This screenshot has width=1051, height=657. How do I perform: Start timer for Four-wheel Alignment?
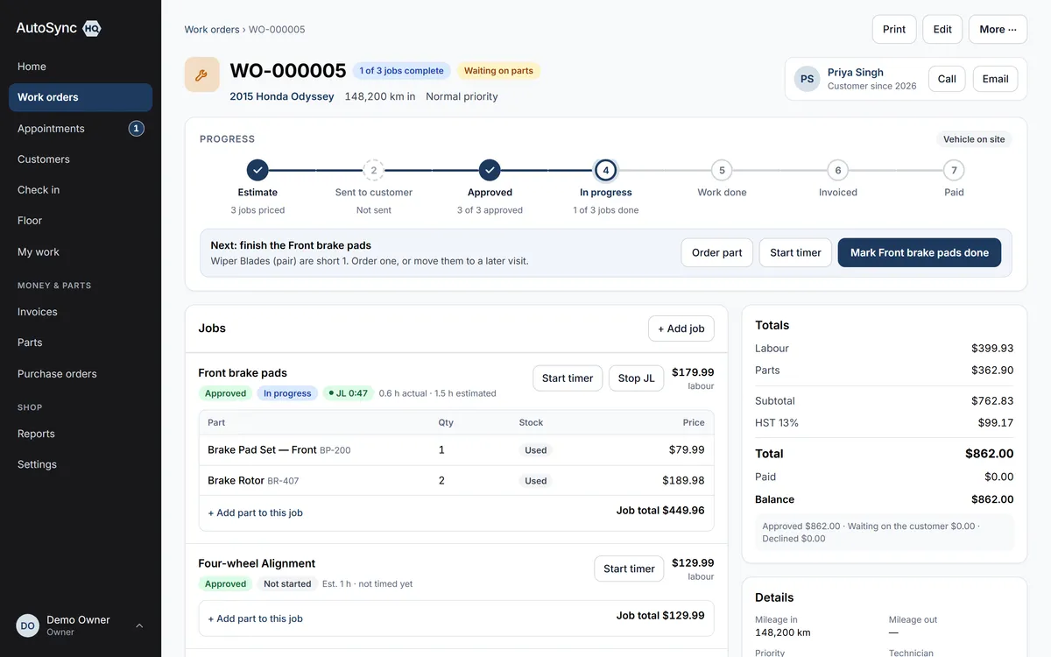(629, 569)
